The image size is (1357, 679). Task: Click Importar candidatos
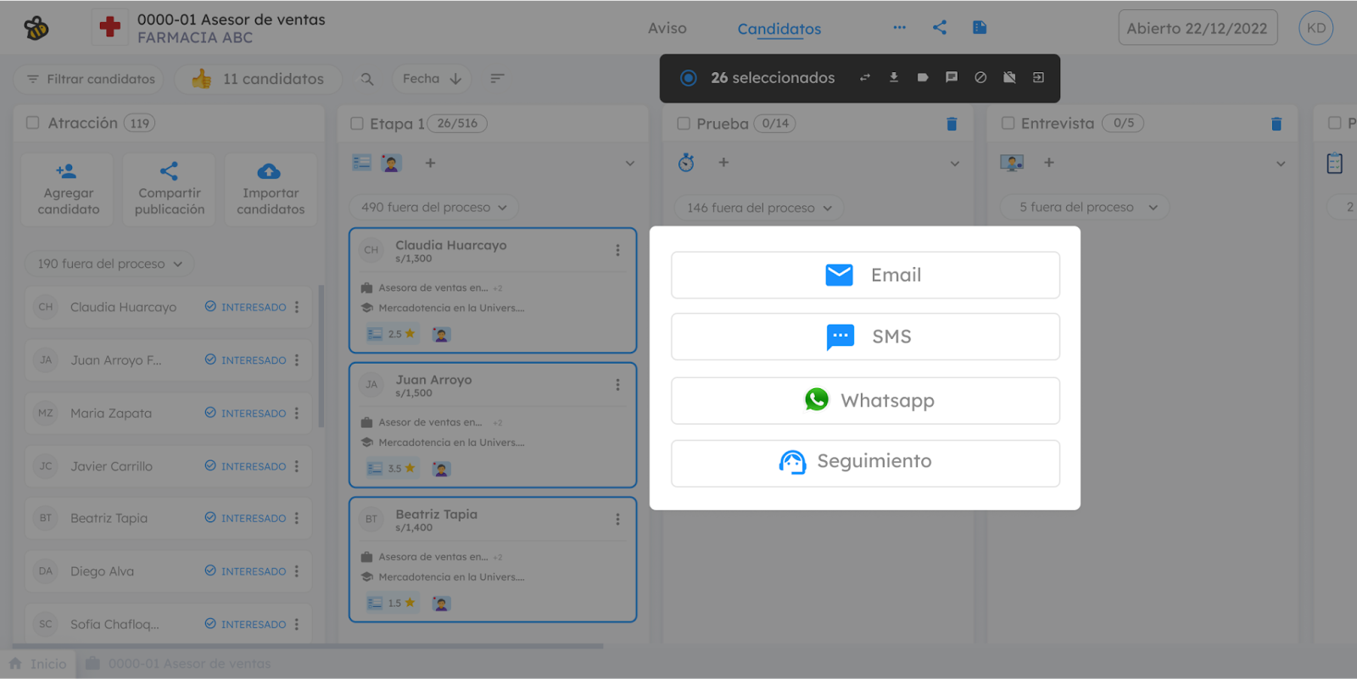271,190
